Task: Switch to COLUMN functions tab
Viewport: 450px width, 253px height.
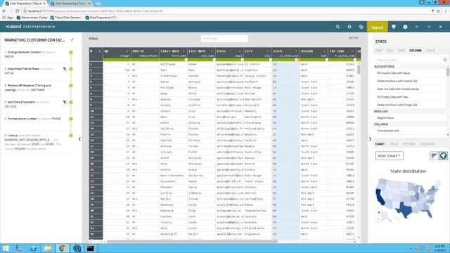Action: click(415, 51)
